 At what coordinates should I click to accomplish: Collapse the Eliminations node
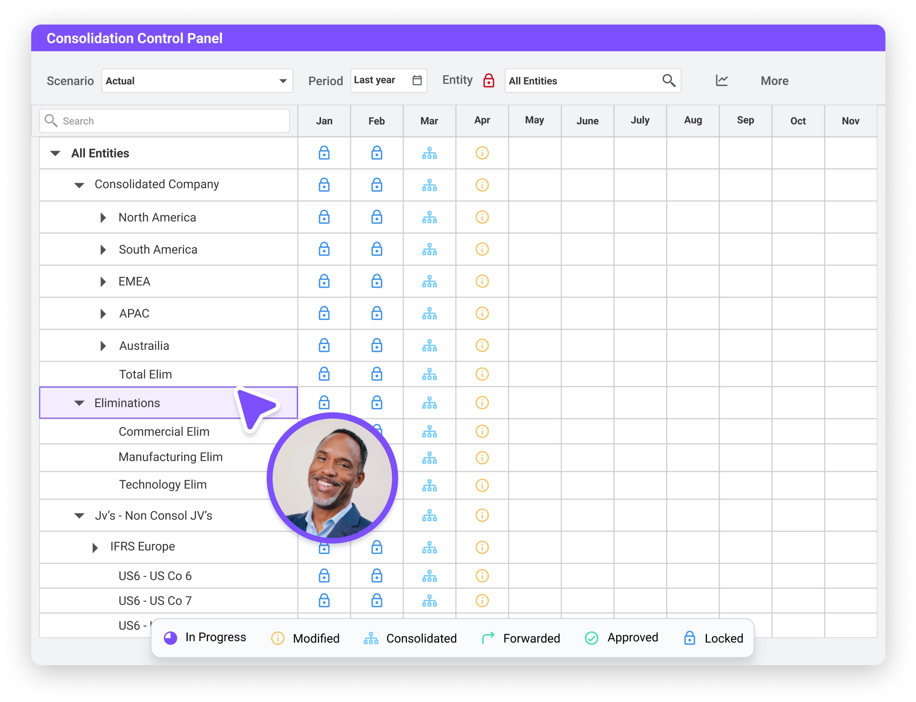[79, 403]
